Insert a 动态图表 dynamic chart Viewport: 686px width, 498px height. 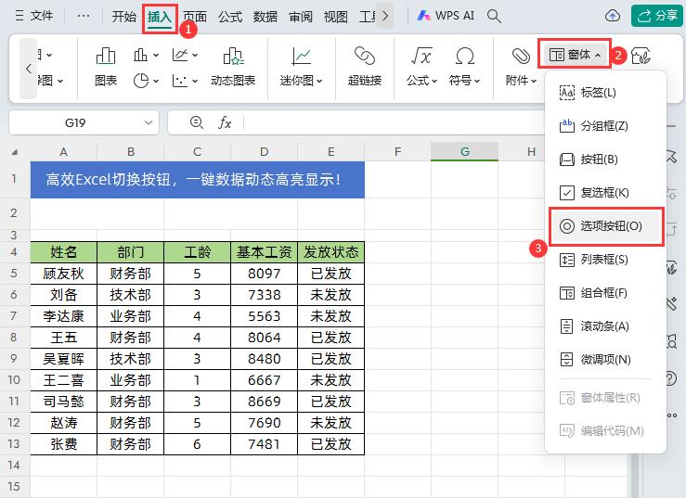point(233,67)
